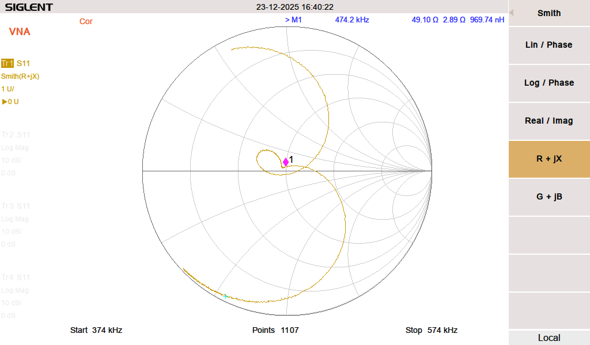Activate the dimmed Tr2 S11 trace
590x345 pixels.
point(16,135)
